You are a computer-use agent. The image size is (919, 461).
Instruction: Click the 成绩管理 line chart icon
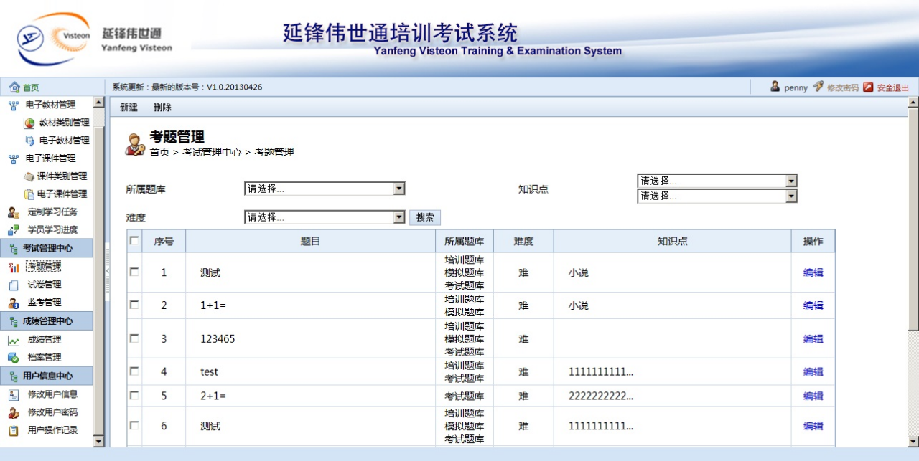(13, 340)
